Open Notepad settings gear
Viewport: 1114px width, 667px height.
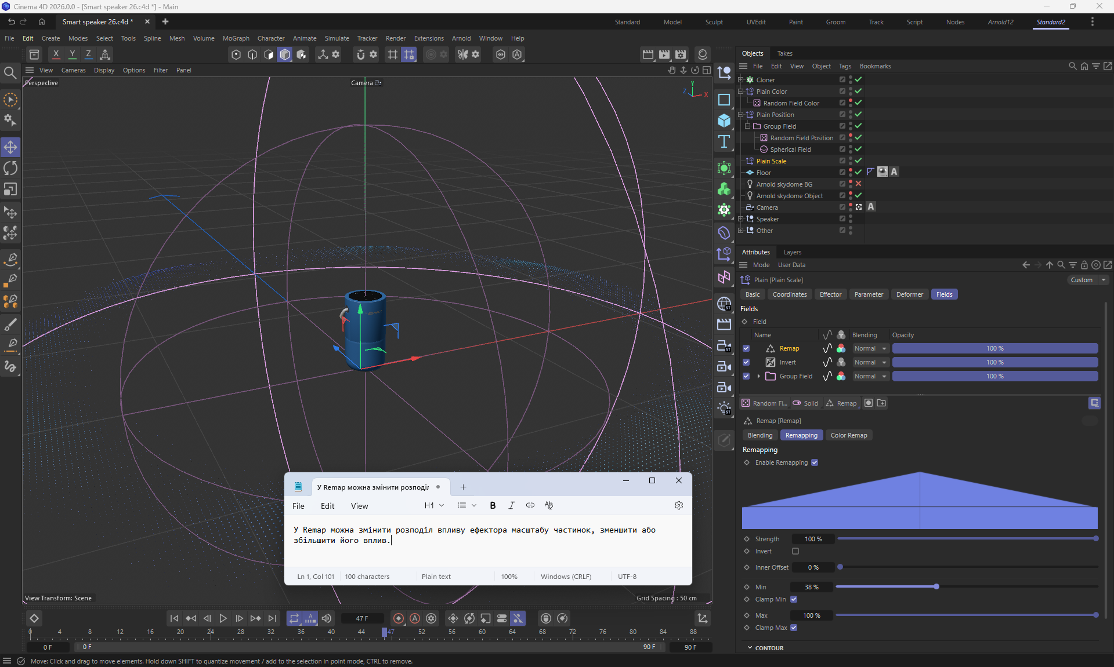pos(679,505)
